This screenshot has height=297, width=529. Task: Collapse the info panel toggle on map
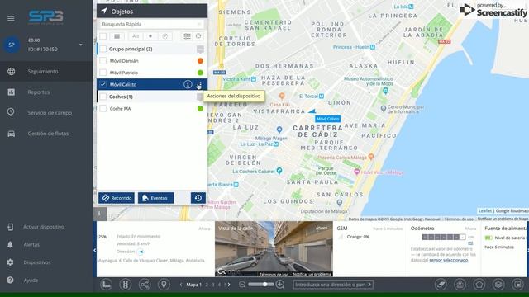coord(100,214)
